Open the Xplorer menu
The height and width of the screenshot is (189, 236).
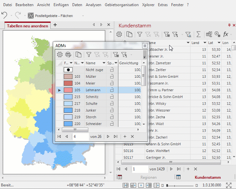point(148,5)
